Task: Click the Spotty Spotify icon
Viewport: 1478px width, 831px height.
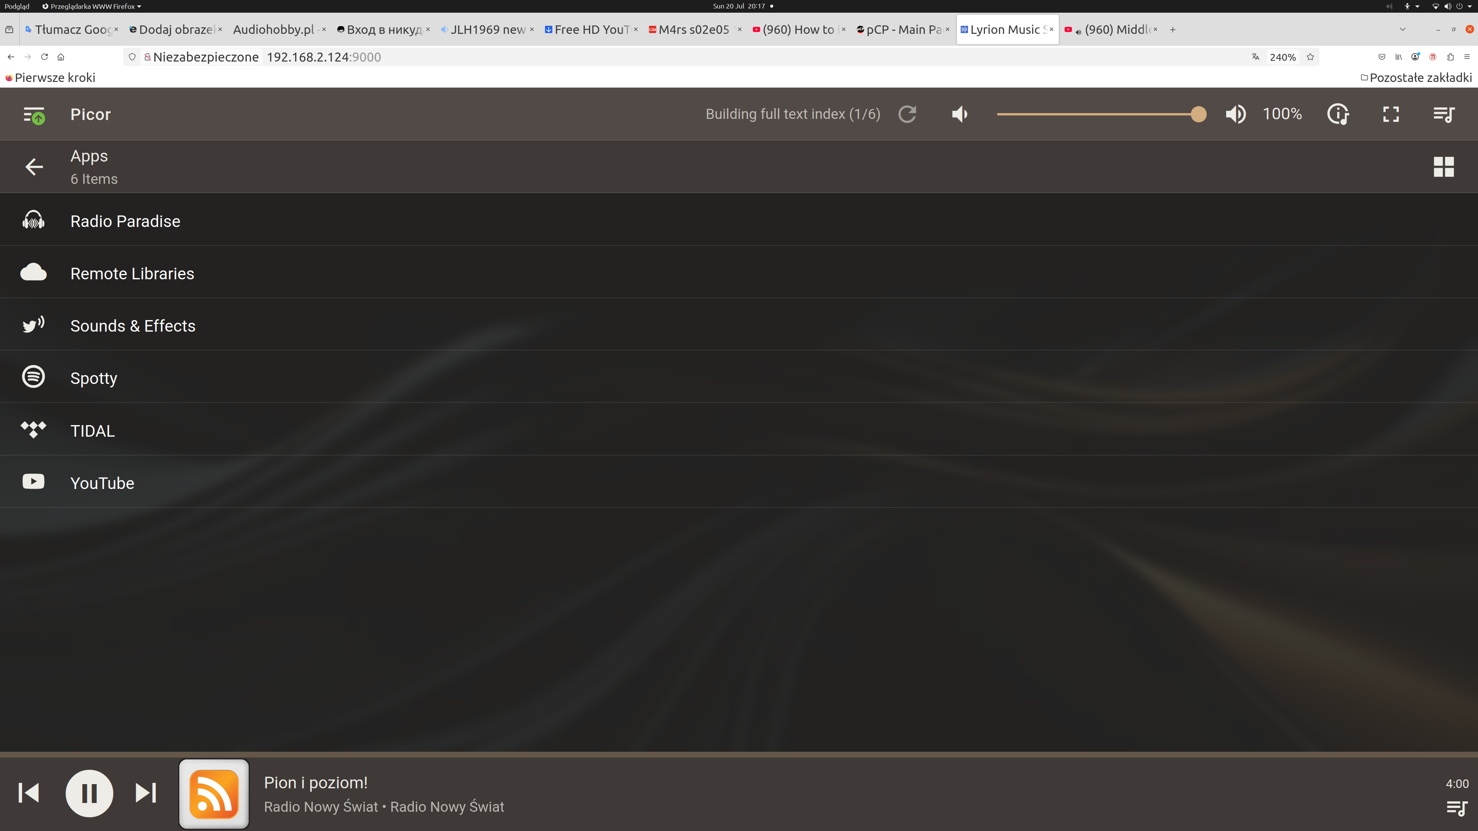Action: tap(33, 377)
